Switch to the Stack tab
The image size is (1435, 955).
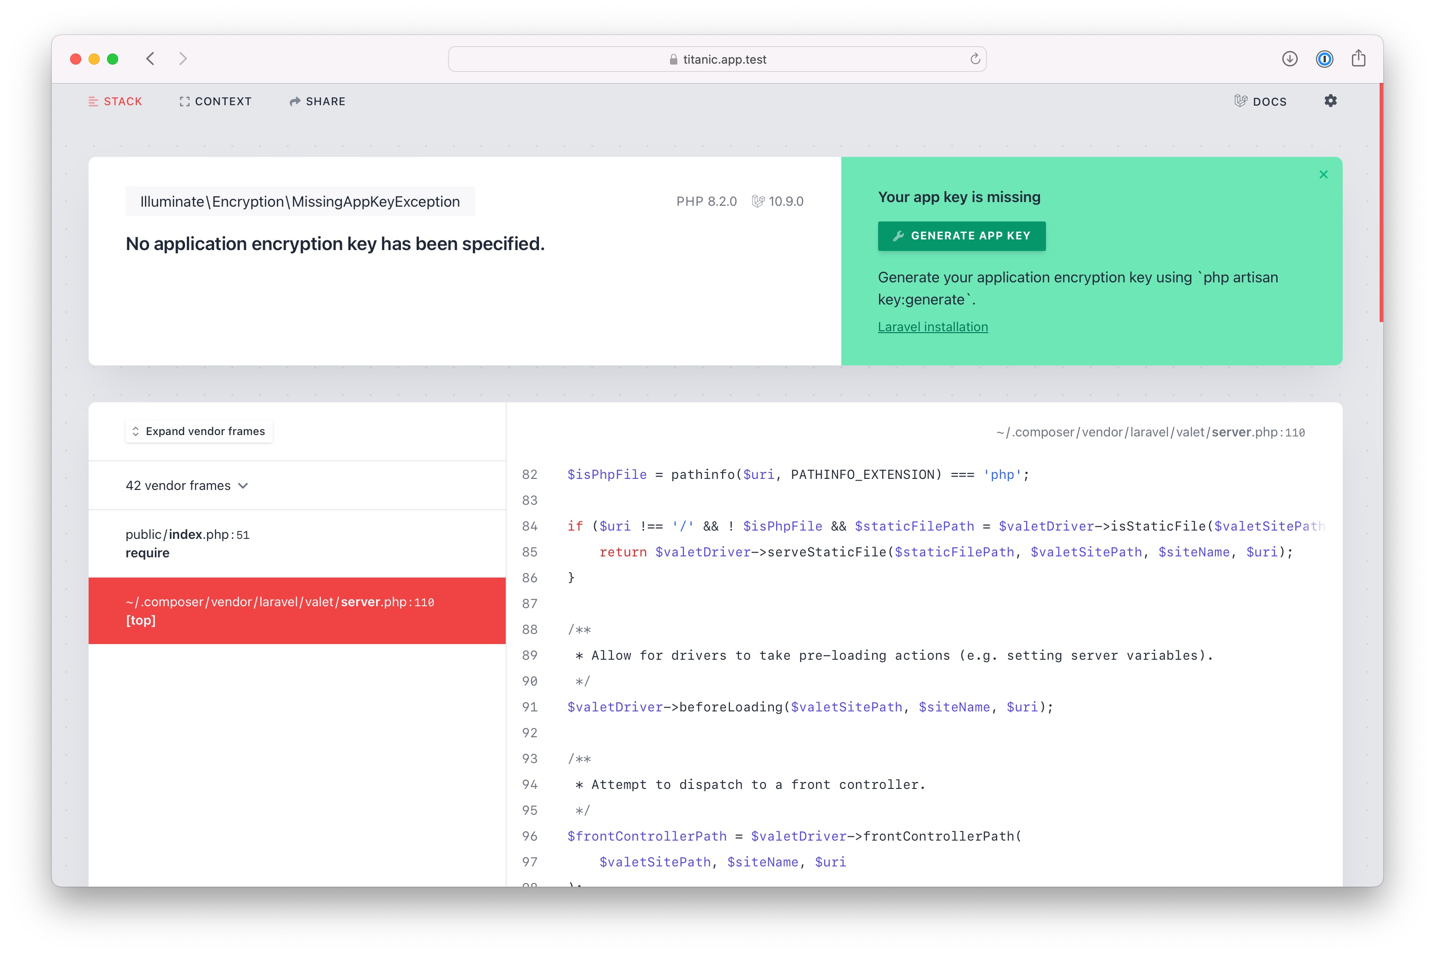115,101
